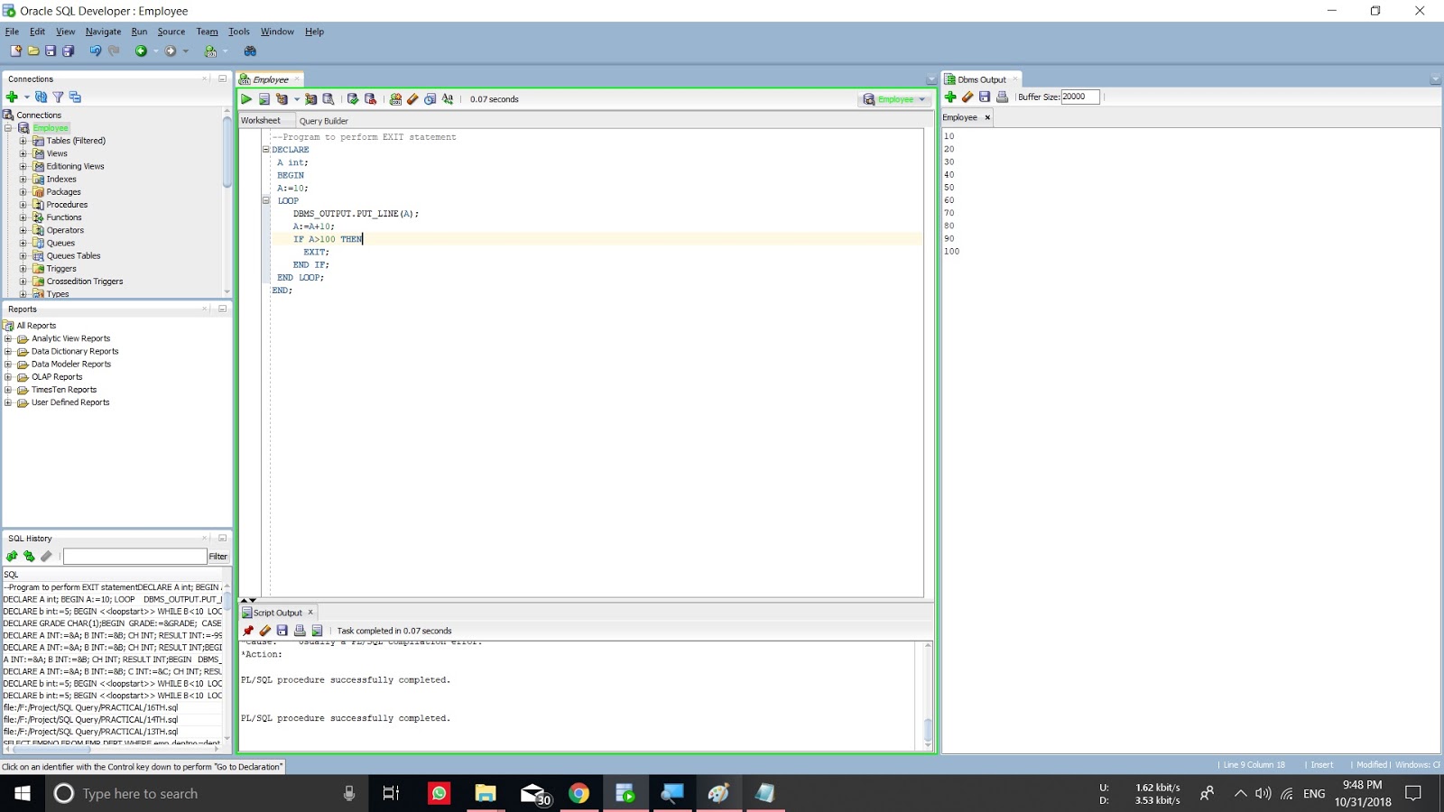The image size is (1444, 812).
Task: Undo last edit with the undo arrow
Action: (96, 51)
